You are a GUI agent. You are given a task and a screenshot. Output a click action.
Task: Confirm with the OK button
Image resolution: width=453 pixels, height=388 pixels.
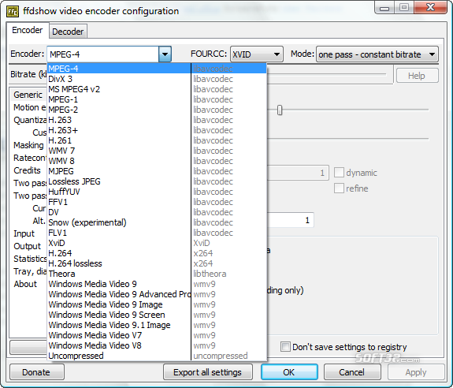coord(289,372)
